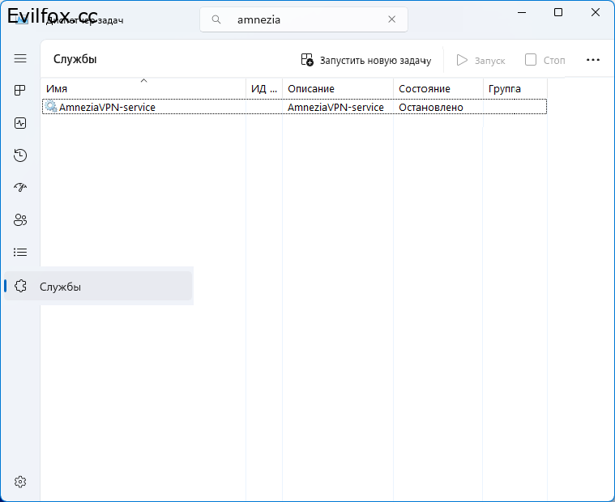Click Запустить новую задачу button

(366, 60)
